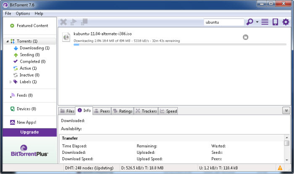Click DHT: 248 nodes status text
The width and height of the screenshot is (294, 174).
click(89, 168)
